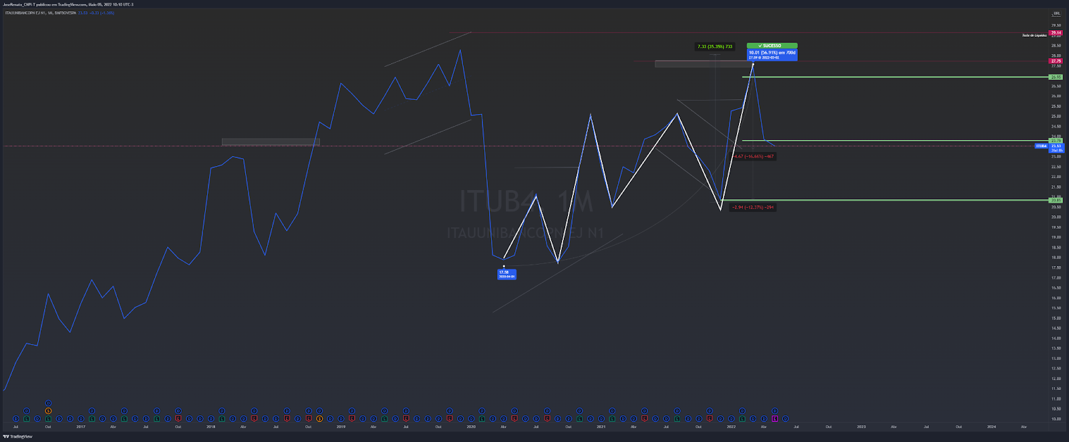Click the ITAUUNIBANCOPN EJ N1 symbol legend
This screenshot has width=1069, height=442.
pos(42,13)
